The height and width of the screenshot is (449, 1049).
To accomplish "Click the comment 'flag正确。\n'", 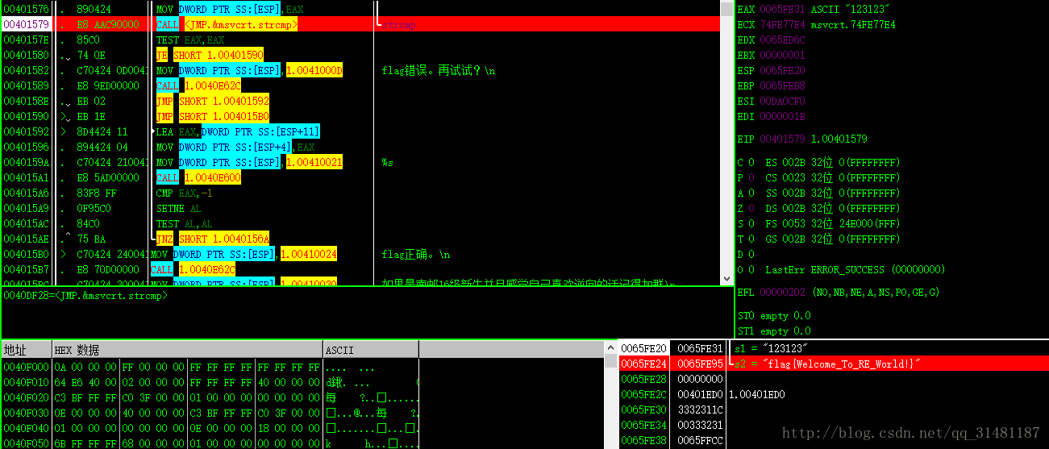I will (416, 255).
